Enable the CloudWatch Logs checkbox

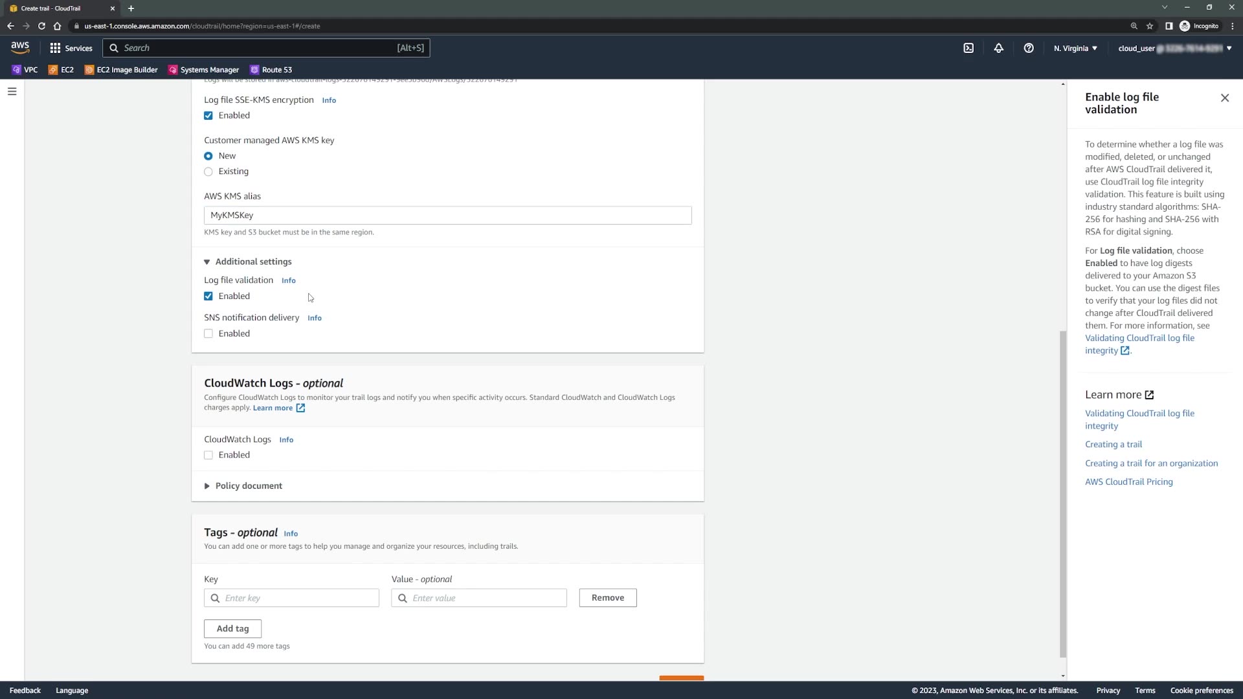208,455
